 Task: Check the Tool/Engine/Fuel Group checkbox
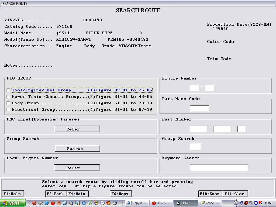8,90
